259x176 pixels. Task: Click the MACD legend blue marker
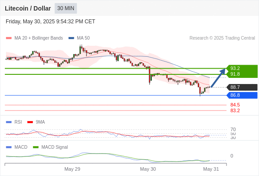click(9, 147)
